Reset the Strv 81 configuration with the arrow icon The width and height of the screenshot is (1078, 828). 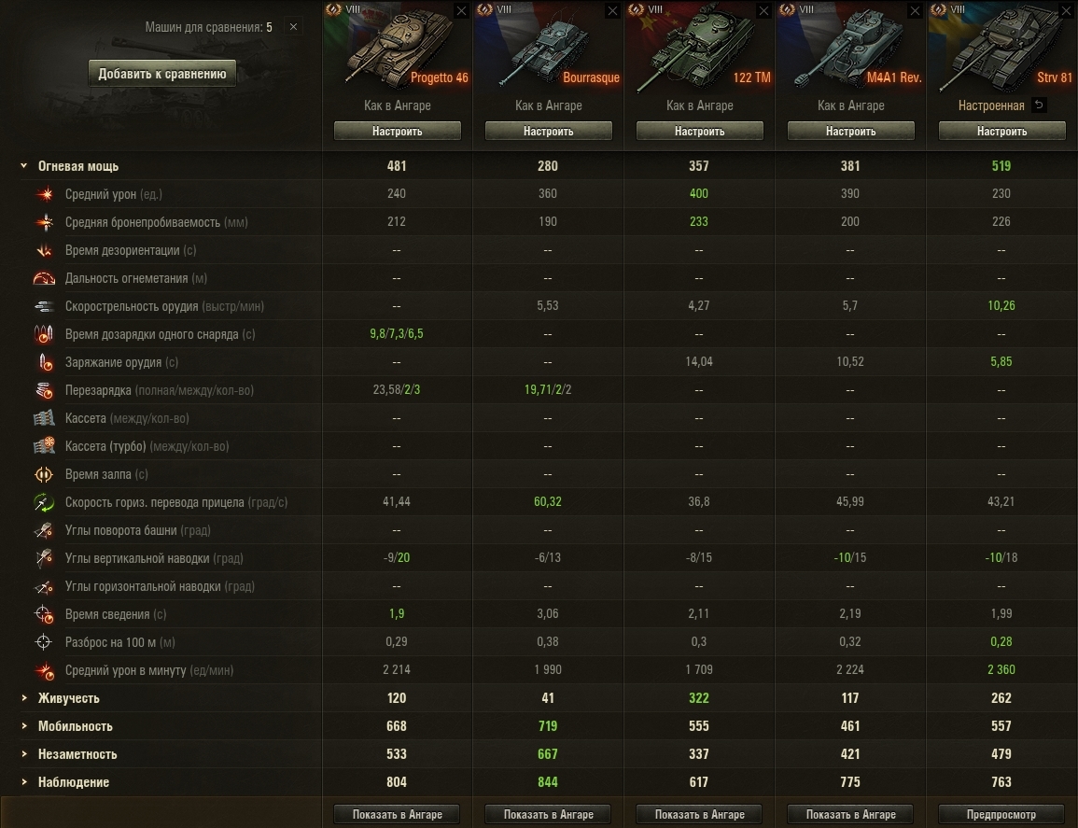[x=1040, y=105]
